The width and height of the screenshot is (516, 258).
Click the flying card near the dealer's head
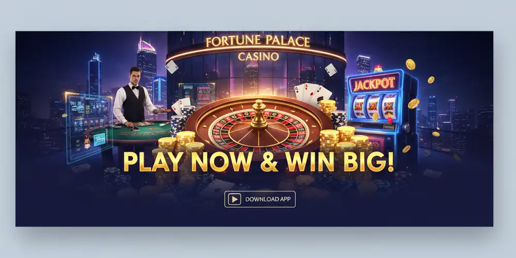(x=172, y=67)
